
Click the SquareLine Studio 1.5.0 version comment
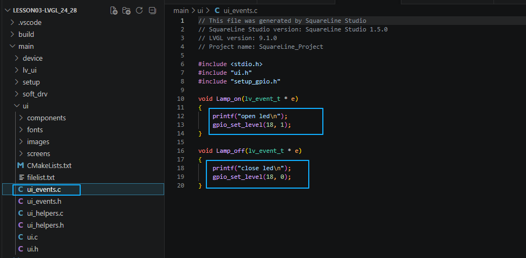click(x=293, y=29)
